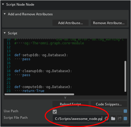The height and width of the screenshot is (127, 131).
Task: Open Code Snippets menu
Action: pos(109,104)
